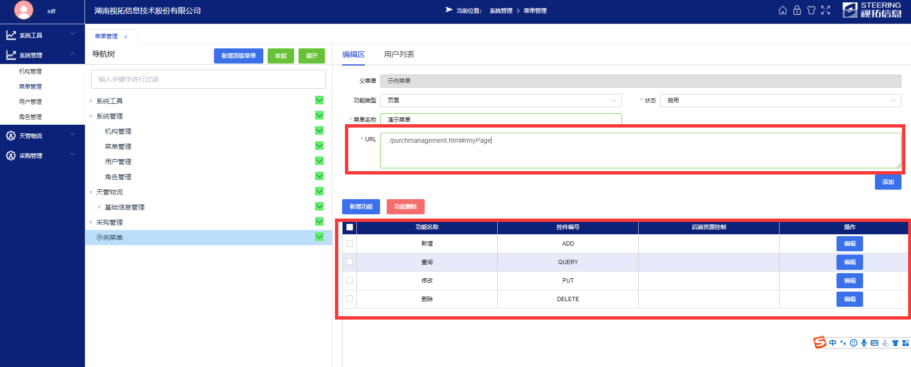Switch to the 用户列表 tab
The image size is (911, 367).
399,55
